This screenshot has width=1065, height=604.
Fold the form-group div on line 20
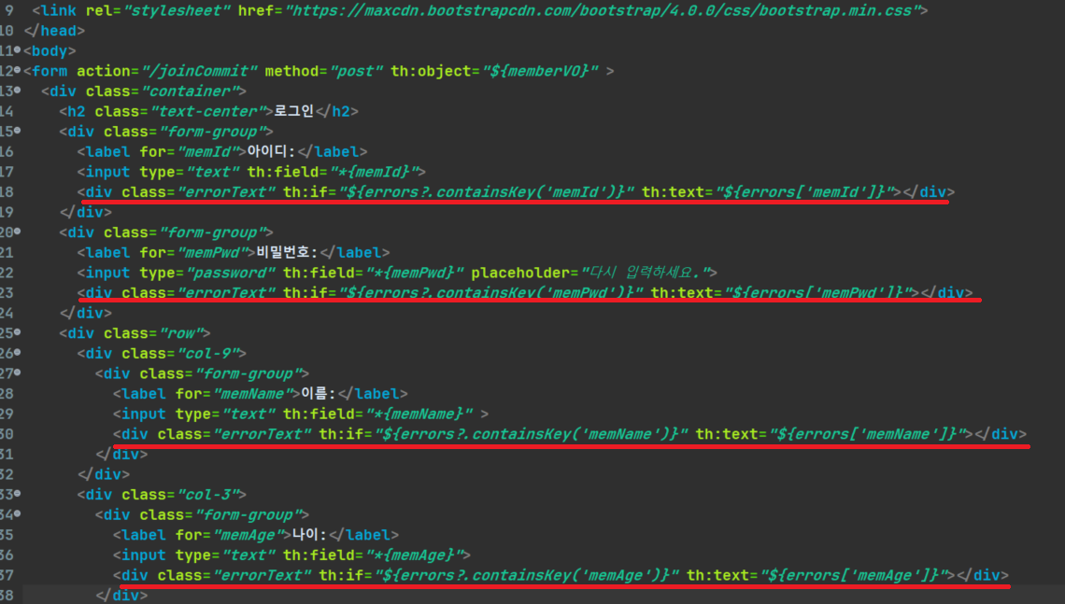pos(18,231)
